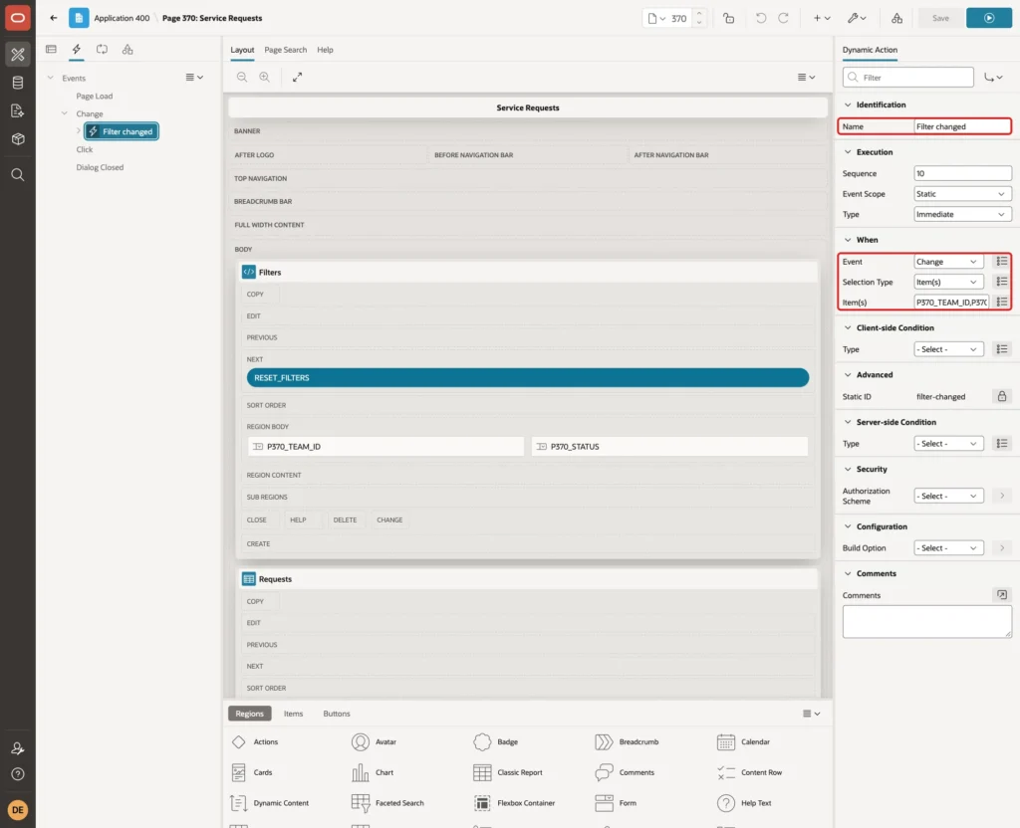
Task: Open Gallery package icon in sidebar
Action: click(18, 139)
